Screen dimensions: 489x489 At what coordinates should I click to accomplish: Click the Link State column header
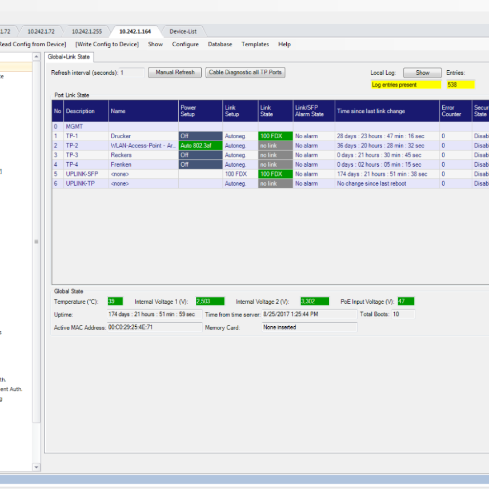pyautogui.click(x=275, y=111)
